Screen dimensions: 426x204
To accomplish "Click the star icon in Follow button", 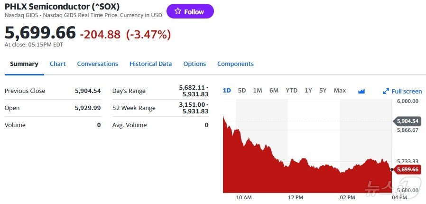I will pos(178,11).
